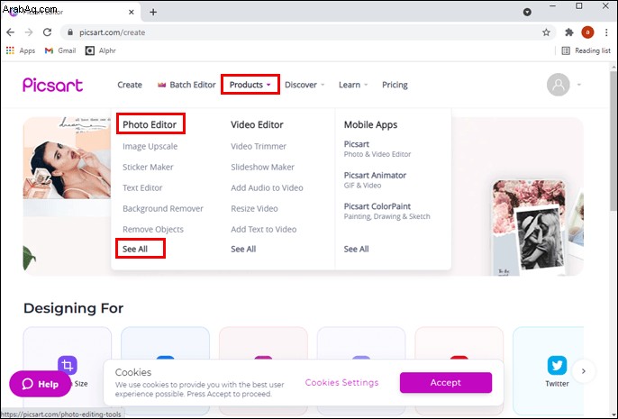Viewport: 618px width, 419px height.
Task: Open Add Audio to Video
Action: [267, 187]
